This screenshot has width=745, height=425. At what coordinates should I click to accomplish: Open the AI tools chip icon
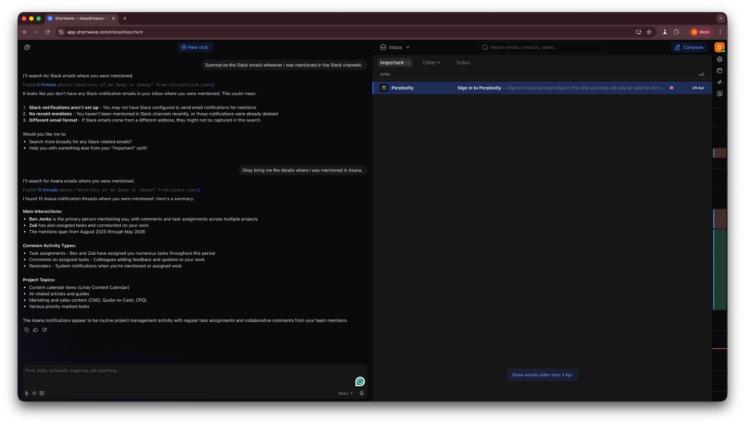[x=34, y=393]
